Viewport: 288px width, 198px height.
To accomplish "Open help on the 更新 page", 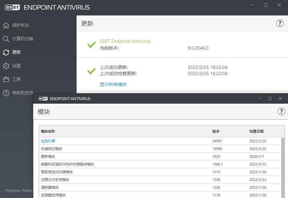I will click(x=280, y=23).
